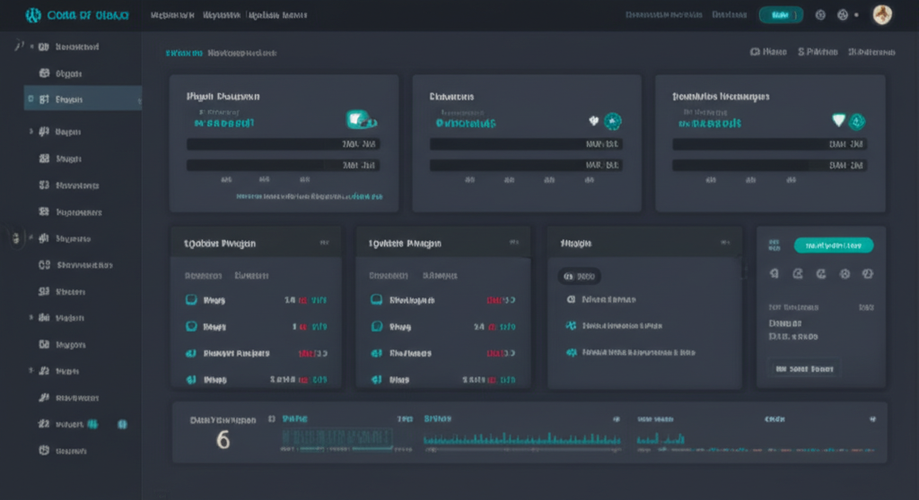Click the small icon at the bottom strip's far right
The height and width of the screenshot is (500, 919).
872,419
